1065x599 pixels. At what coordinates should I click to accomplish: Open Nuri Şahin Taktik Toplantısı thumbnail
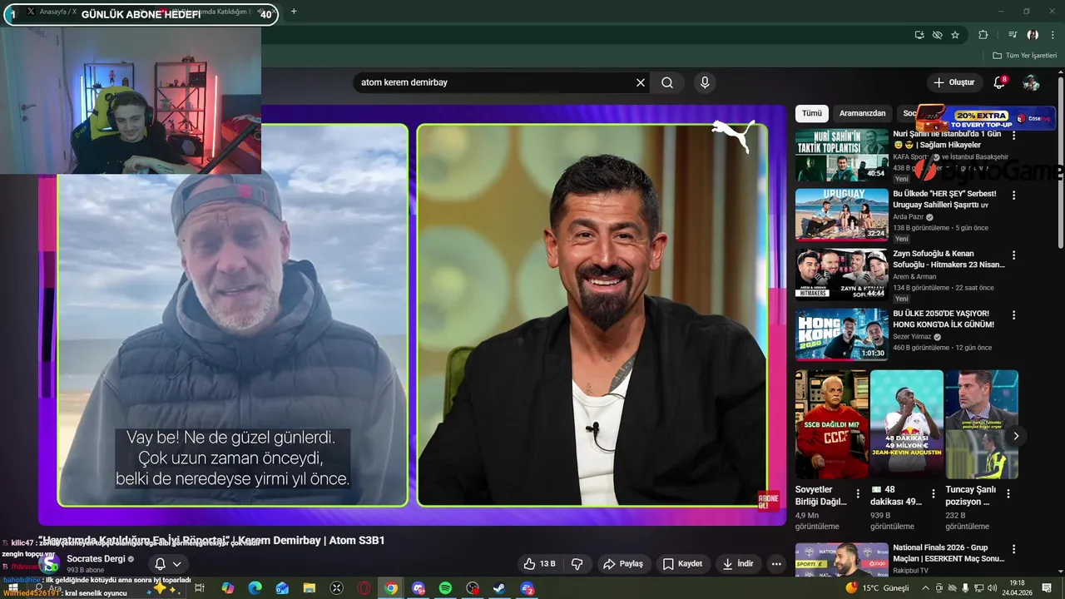842,155
